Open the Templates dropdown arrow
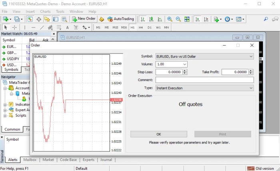 tap(243, 19)
